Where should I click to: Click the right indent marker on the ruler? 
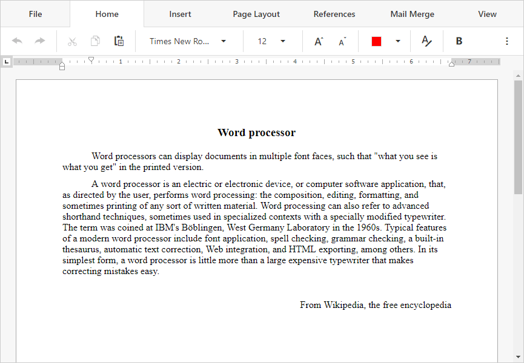(451, 64)
